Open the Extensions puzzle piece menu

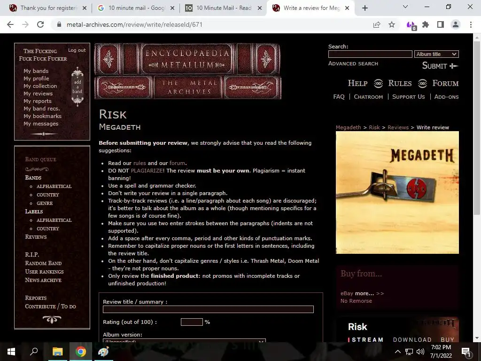click(x=426, y=24)
